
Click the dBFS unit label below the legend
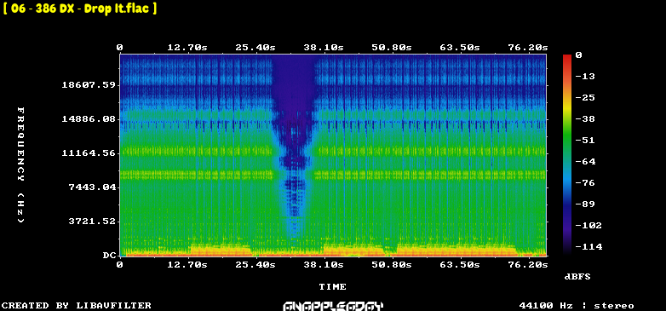pyautogui.click(x=577, y=277)
